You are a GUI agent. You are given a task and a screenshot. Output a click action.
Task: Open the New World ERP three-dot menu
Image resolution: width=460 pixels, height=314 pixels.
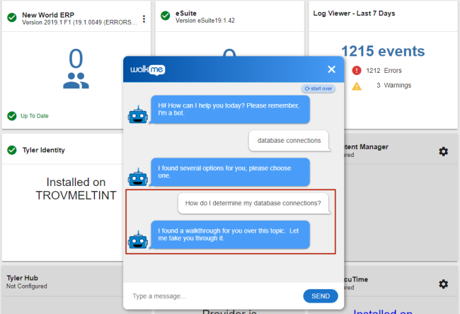(x=144, y=19)
